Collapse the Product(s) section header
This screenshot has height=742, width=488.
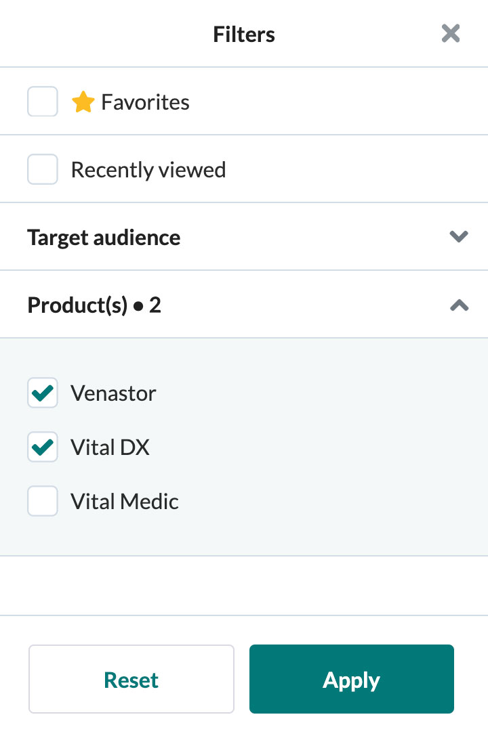click(244, 305)
